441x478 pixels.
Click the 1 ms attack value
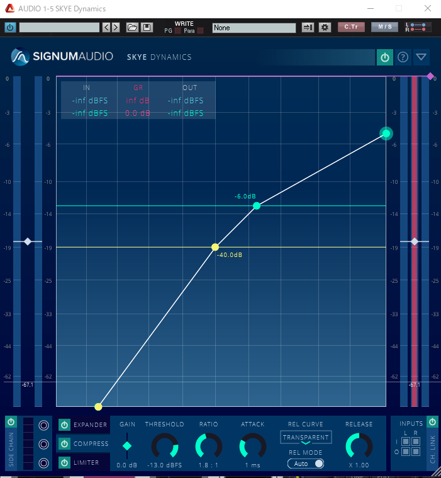(253, 465)
